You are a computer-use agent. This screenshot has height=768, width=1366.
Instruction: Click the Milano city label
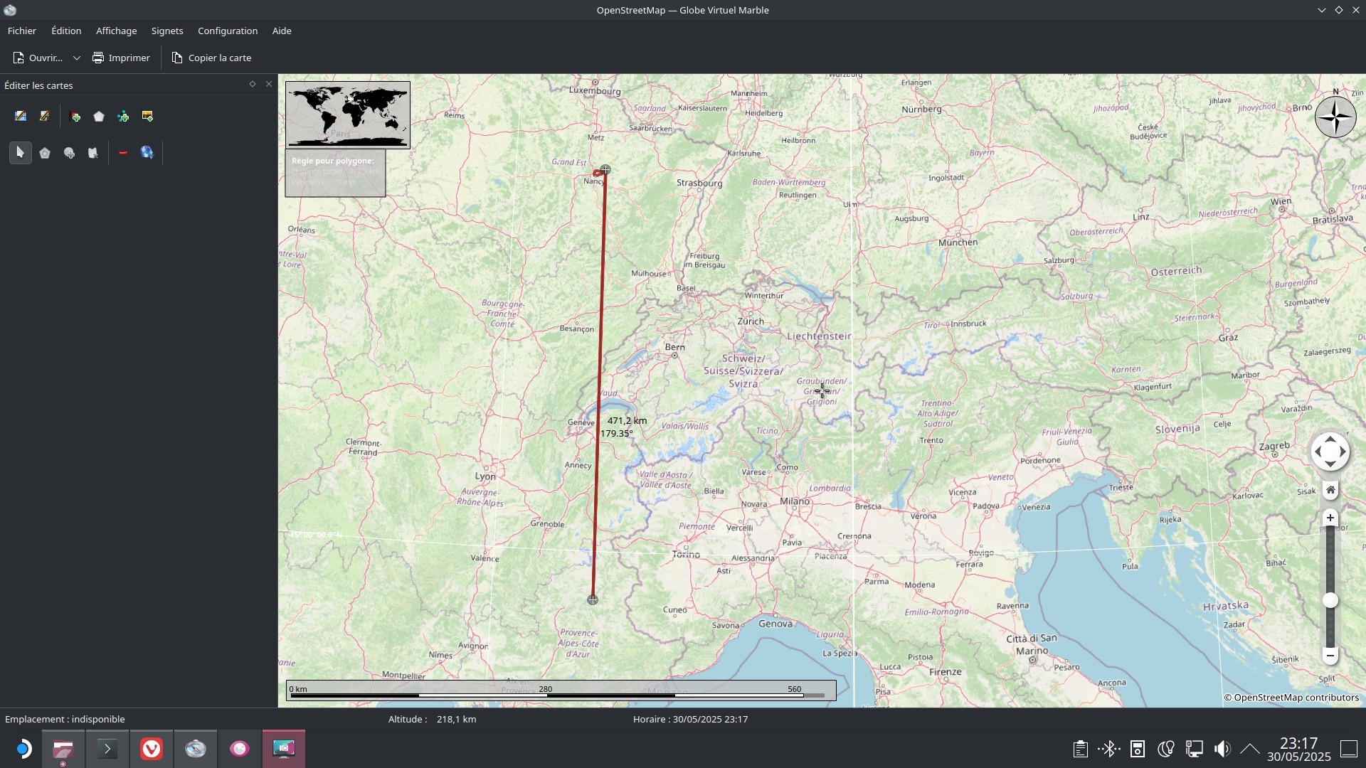[795, 501]
